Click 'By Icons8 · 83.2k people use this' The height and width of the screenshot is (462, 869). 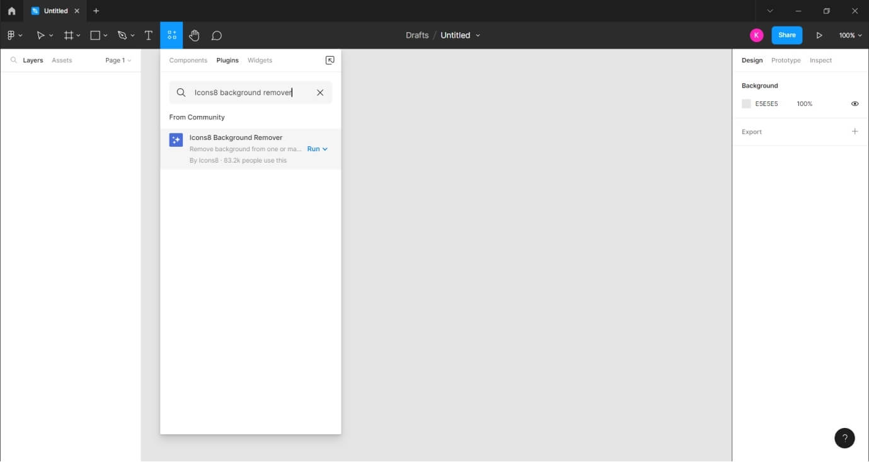click(238, 161)
